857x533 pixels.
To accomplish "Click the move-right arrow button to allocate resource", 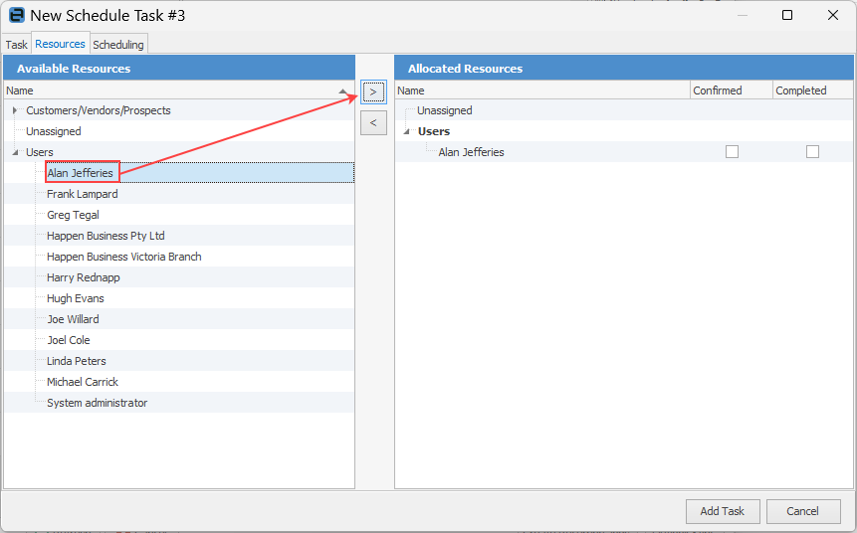I will tap(373, 91).
